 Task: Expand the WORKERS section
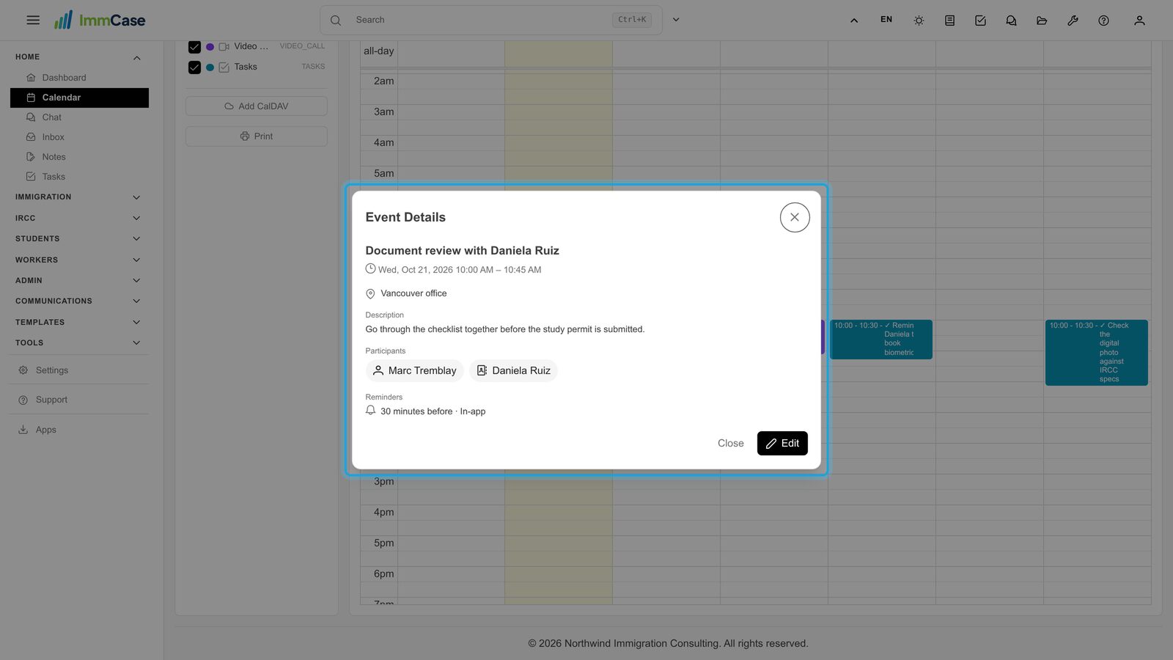pyautogui.click(x=79, y=260)
